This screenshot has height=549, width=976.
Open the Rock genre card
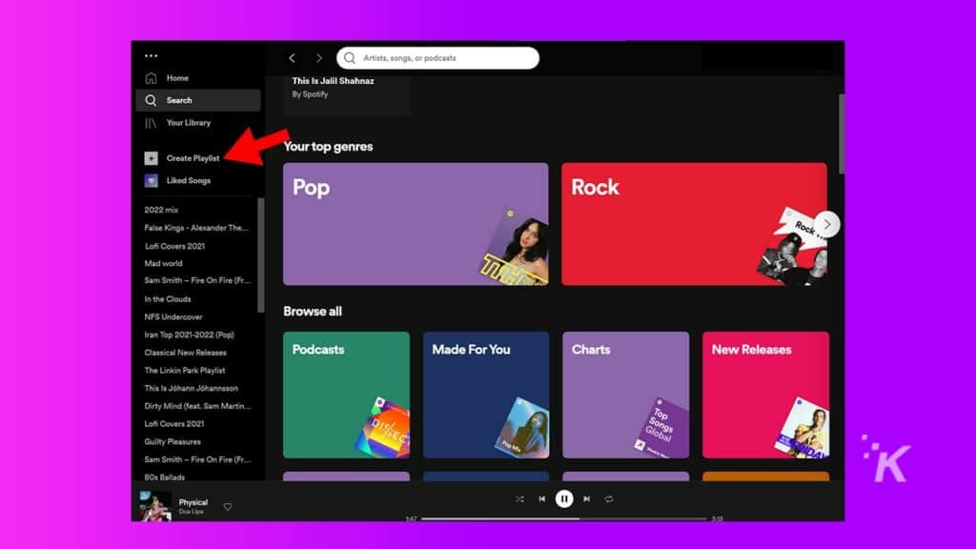pos(694,224)
